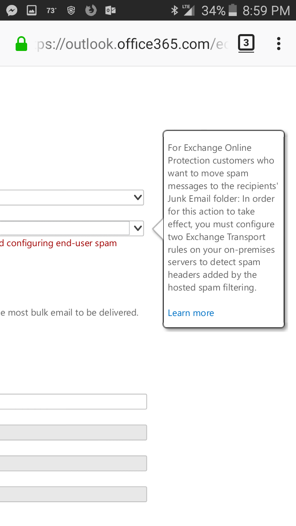Image resolution: width=296 pixels, height=526 pixels.
Task: Click the "Learn more" link in tooltip
Action: tap(191, 313)
